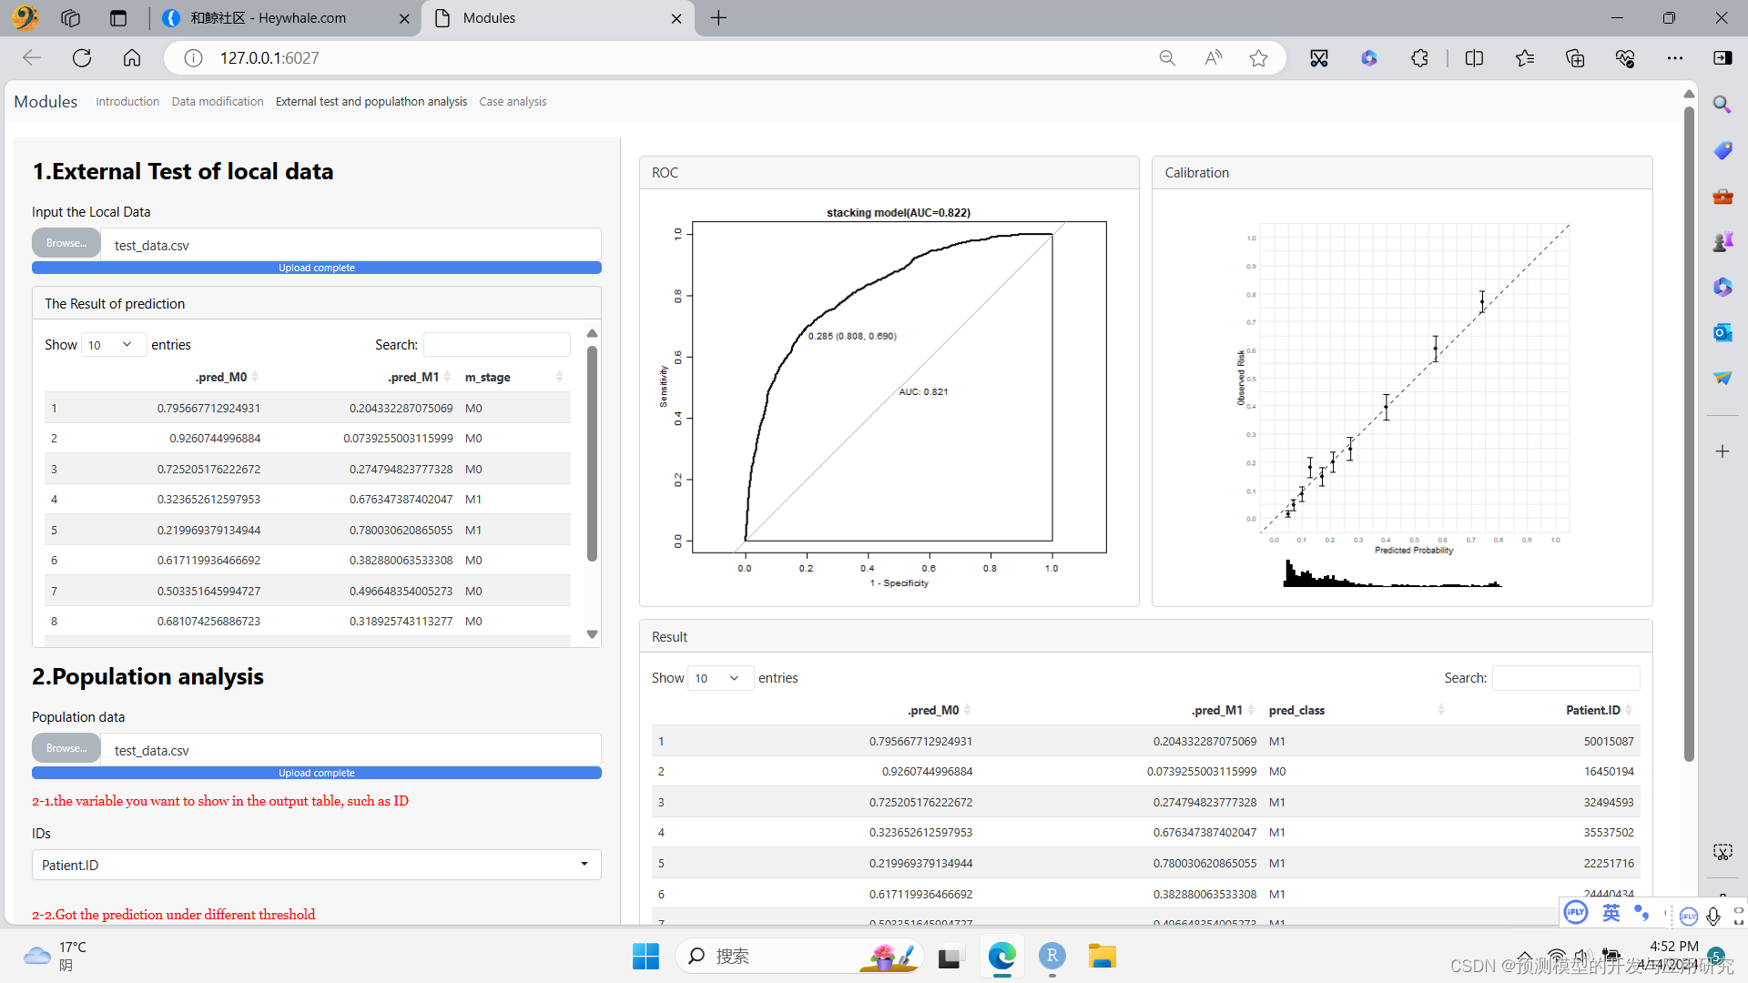Open File Explorer on the taskbar

pos(1102,957)
